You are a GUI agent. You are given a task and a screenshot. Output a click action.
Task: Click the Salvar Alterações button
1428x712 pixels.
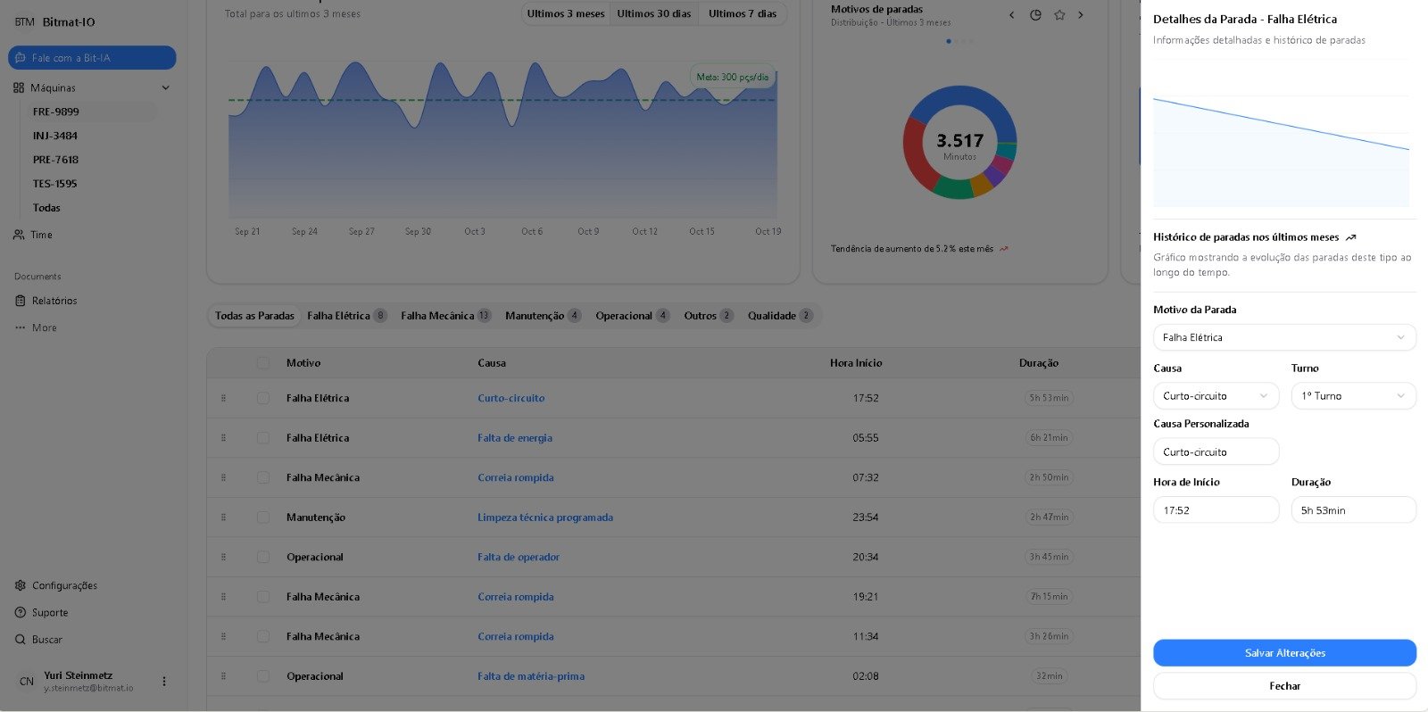[1283, 653]
